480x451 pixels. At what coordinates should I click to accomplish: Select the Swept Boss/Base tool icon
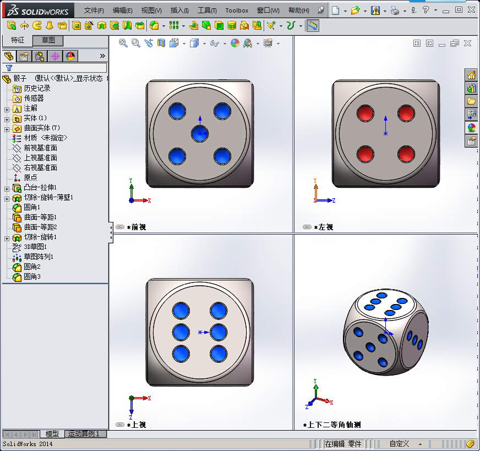tap(37, 26)
